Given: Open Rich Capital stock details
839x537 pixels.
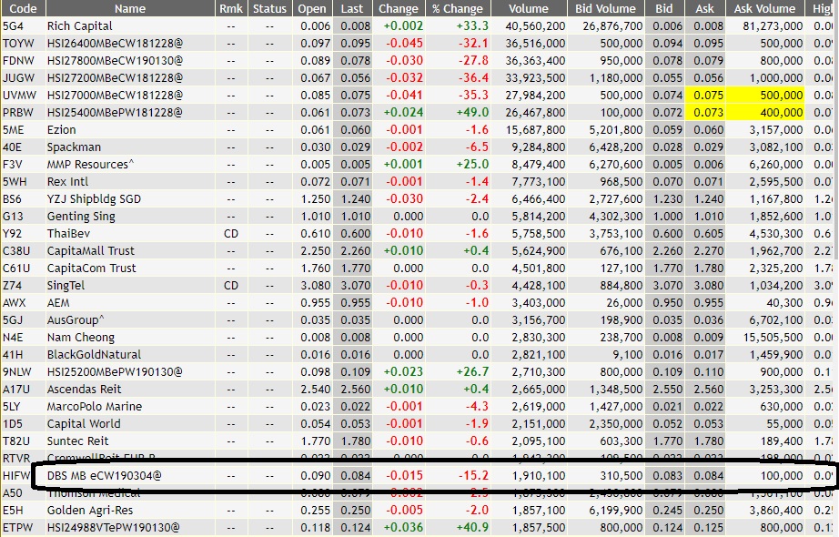Looking at the screenshot, I should pos(80,25).
